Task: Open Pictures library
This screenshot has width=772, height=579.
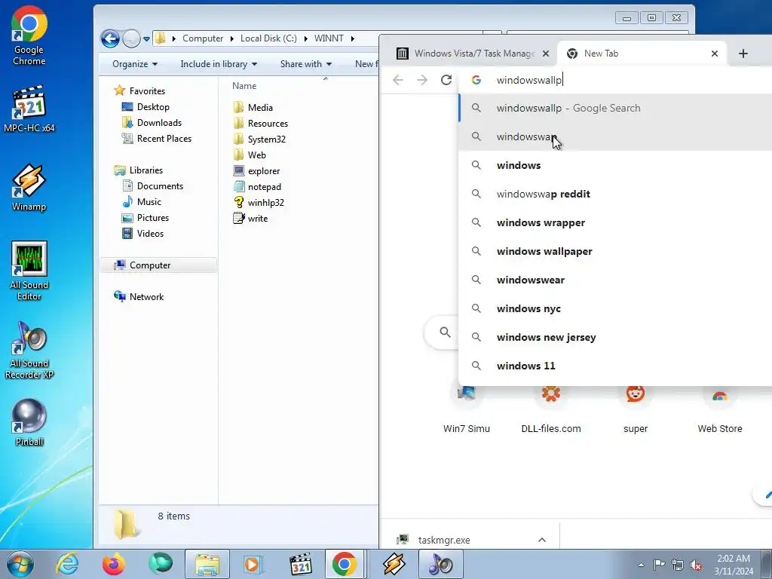Action: coord(146,218)
